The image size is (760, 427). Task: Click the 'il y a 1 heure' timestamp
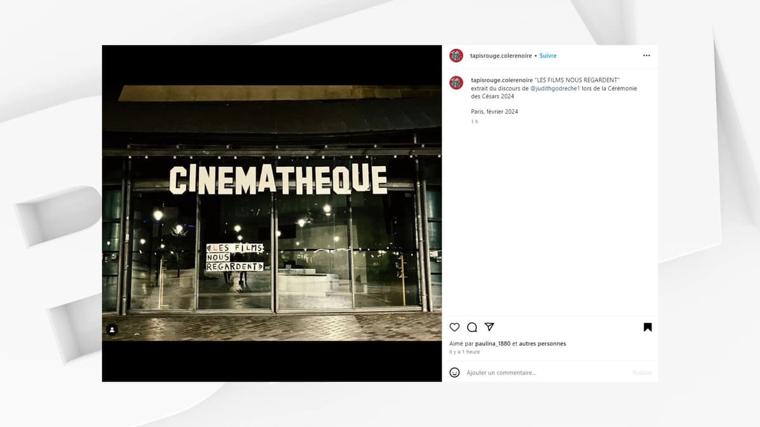465,352
